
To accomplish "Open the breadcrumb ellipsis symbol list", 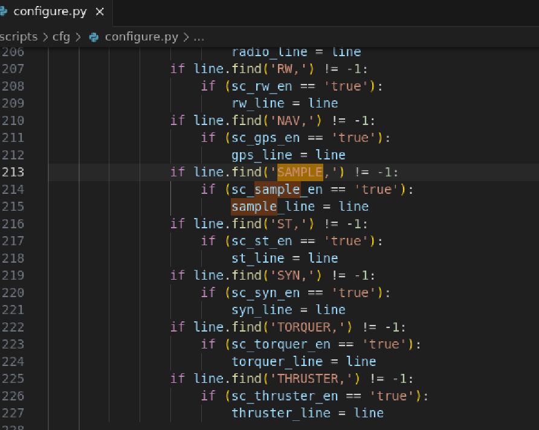I will tap(199, 37).
